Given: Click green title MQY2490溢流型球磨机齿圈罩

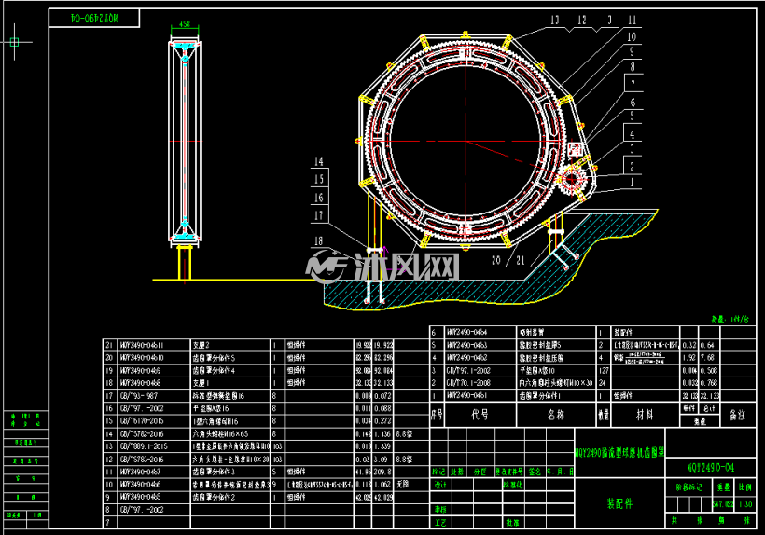Looking at the screenshot, I should tap(619, 453).
